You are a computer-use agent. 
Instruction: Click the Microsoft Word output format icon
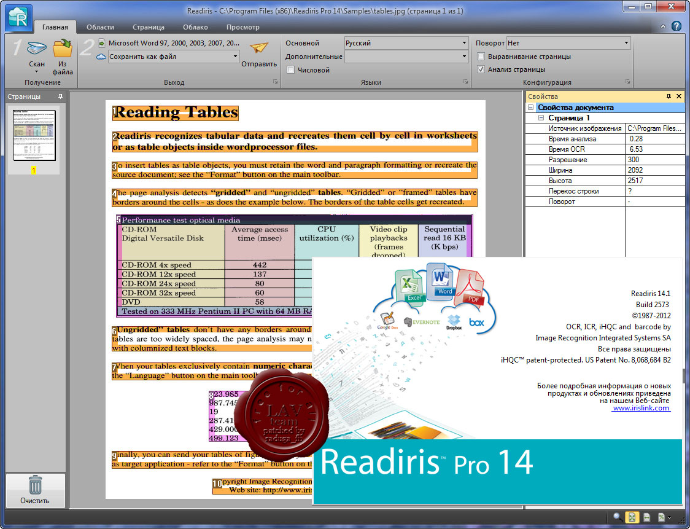pos(102,43)
